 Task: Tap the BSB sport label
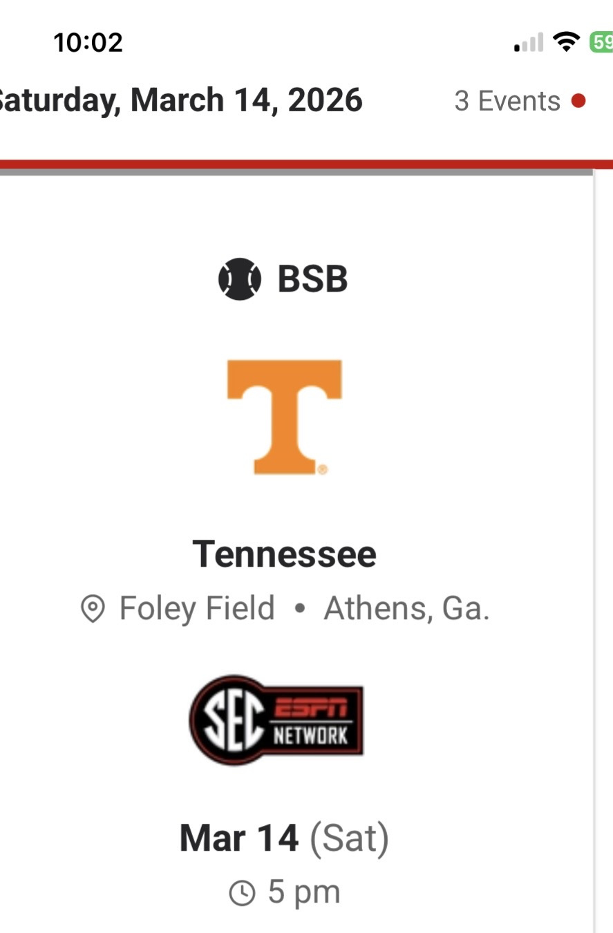[312, 279]
